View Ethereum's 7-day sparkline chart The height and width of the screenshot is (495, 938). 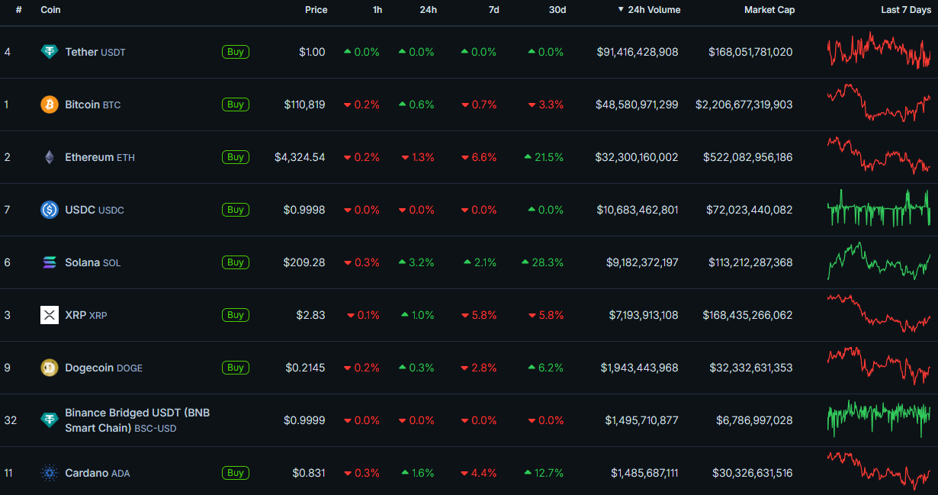click(879, 156)
